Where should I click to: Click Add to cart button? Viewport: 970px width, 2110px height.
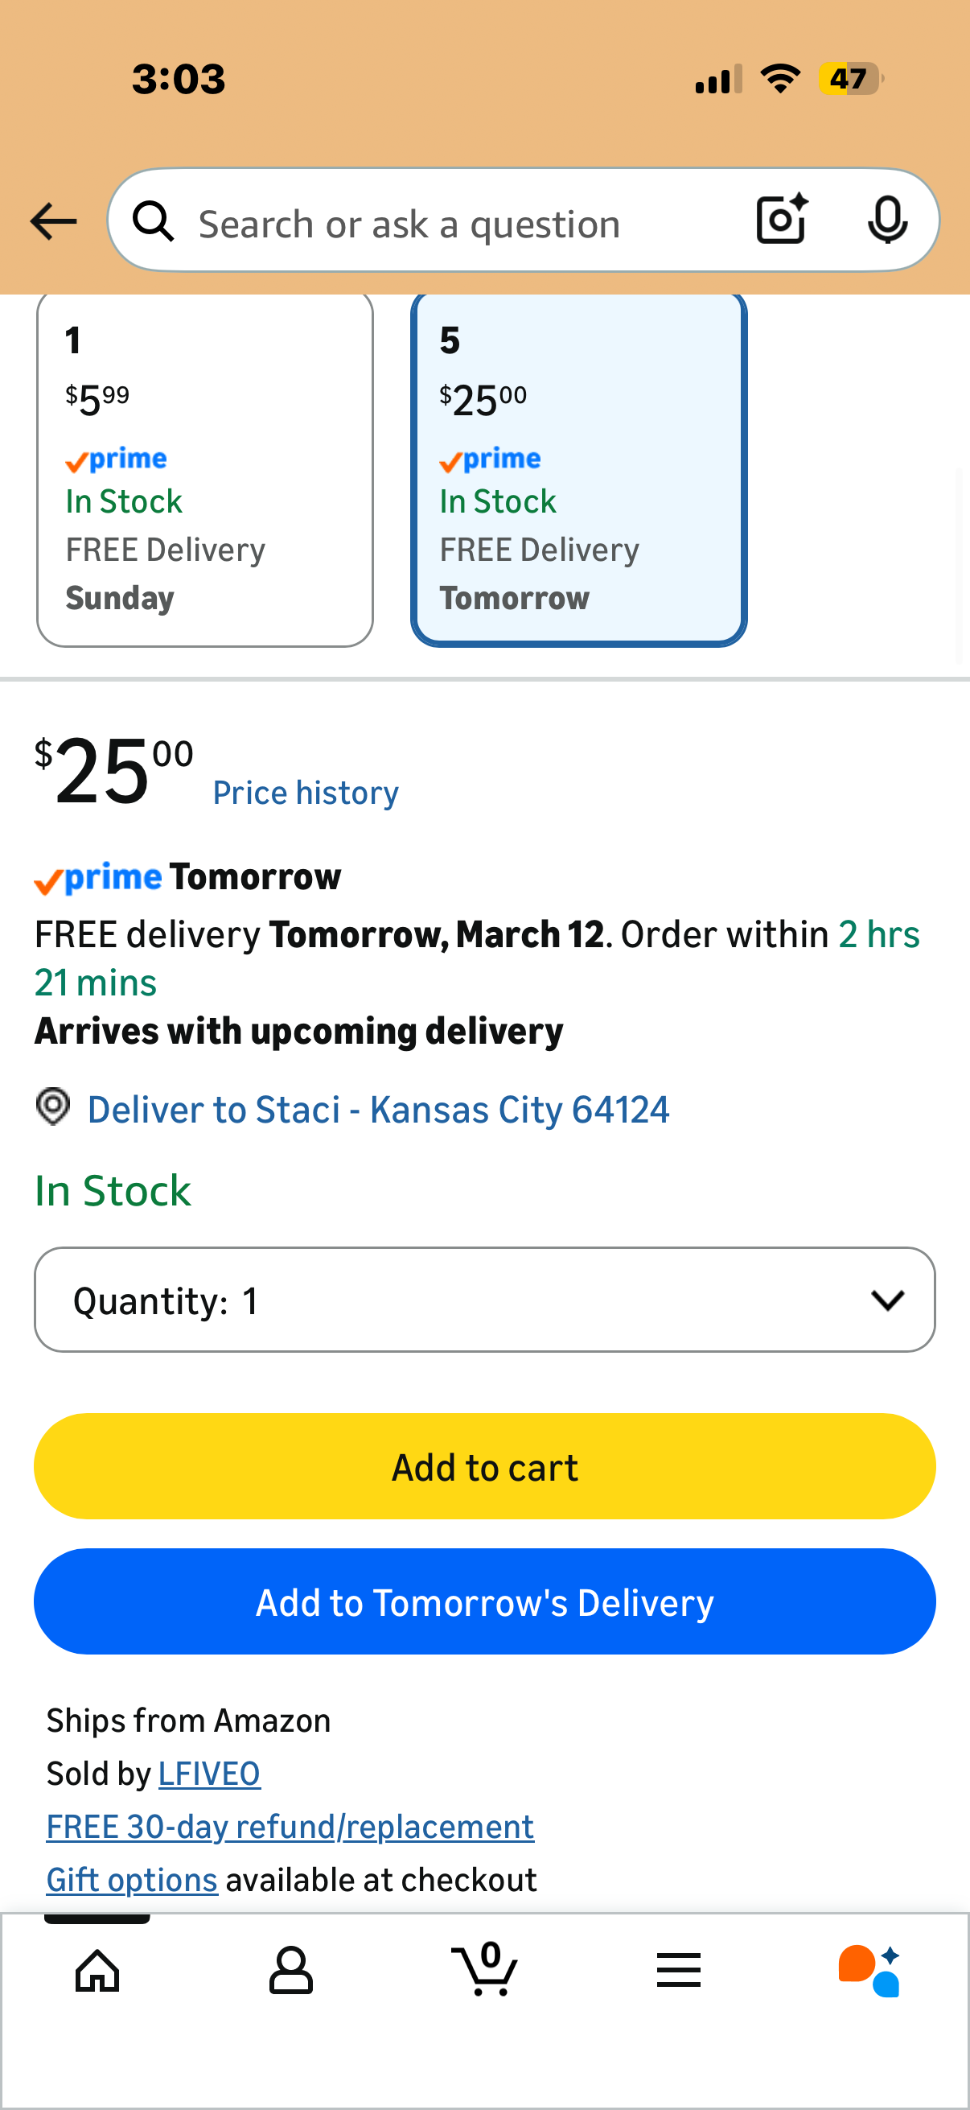(484, 1466)
